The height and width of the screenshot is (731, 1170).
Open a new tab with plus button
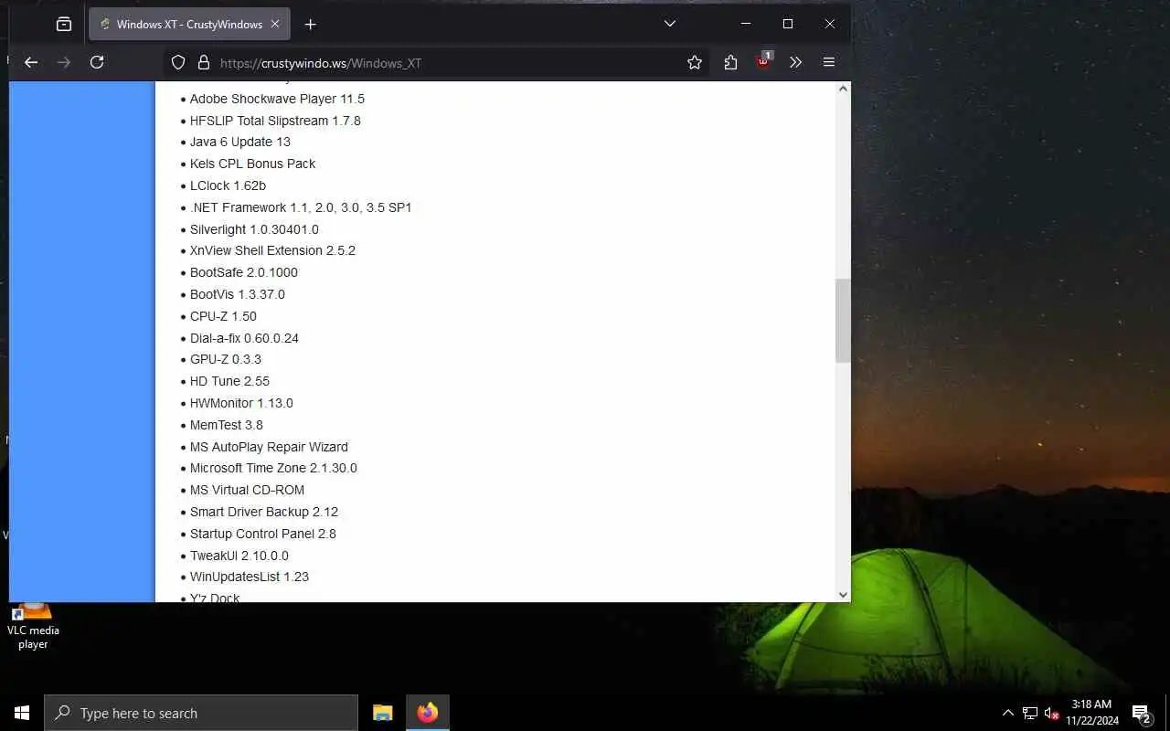pyautogui.click(x=310, y=24)
